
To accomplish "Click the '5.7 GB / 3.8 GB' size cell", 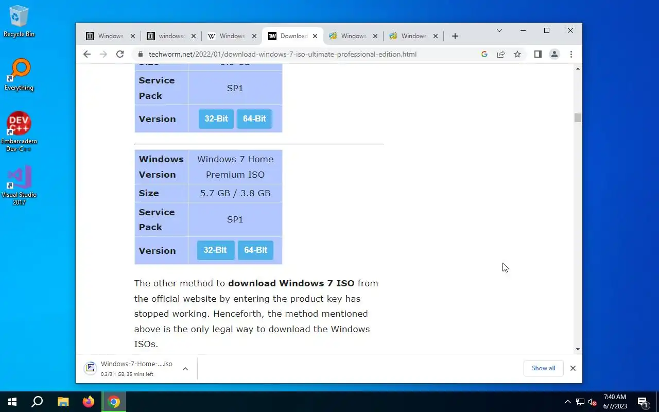I will pyautogui.click(x=235, y=193).
